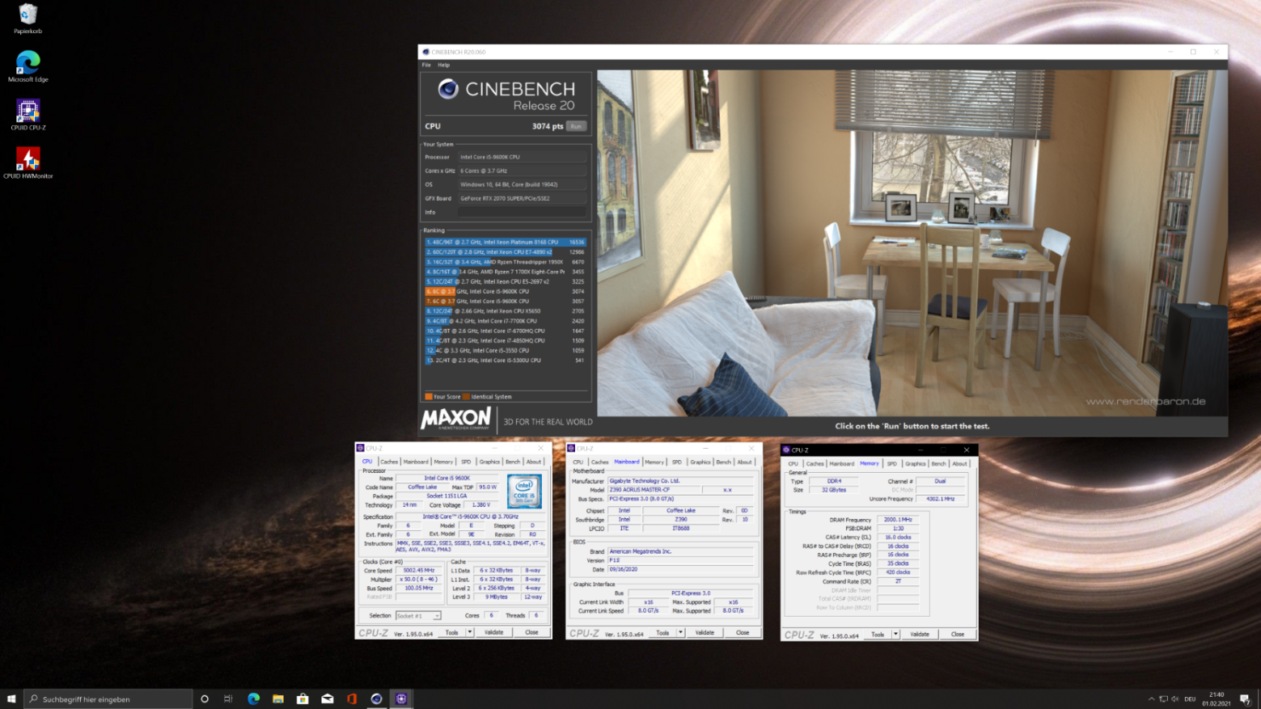
Task: Click the DEU input language indicator
Action: point(1190,698)
